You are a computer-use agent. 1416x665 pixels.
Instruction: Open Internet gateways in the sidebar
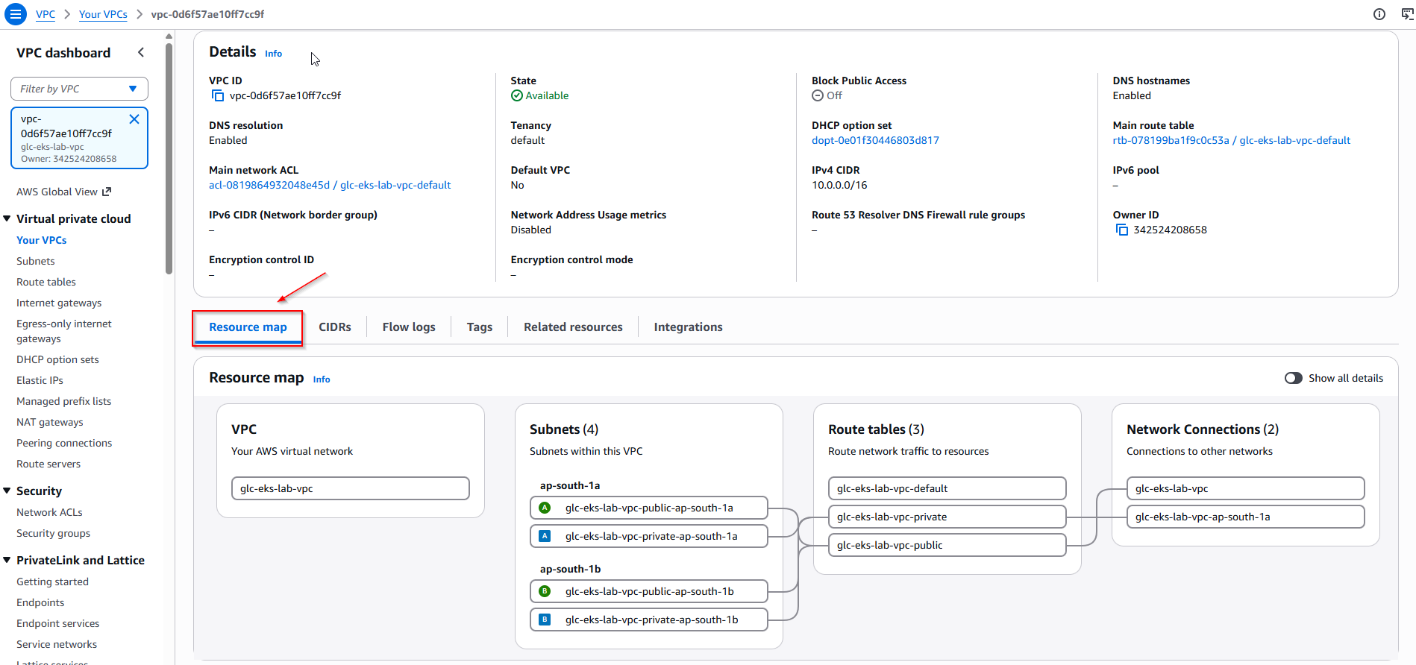click(x=59, y=303)
